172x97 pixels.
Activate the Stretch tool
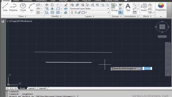[x=47, y=12]
